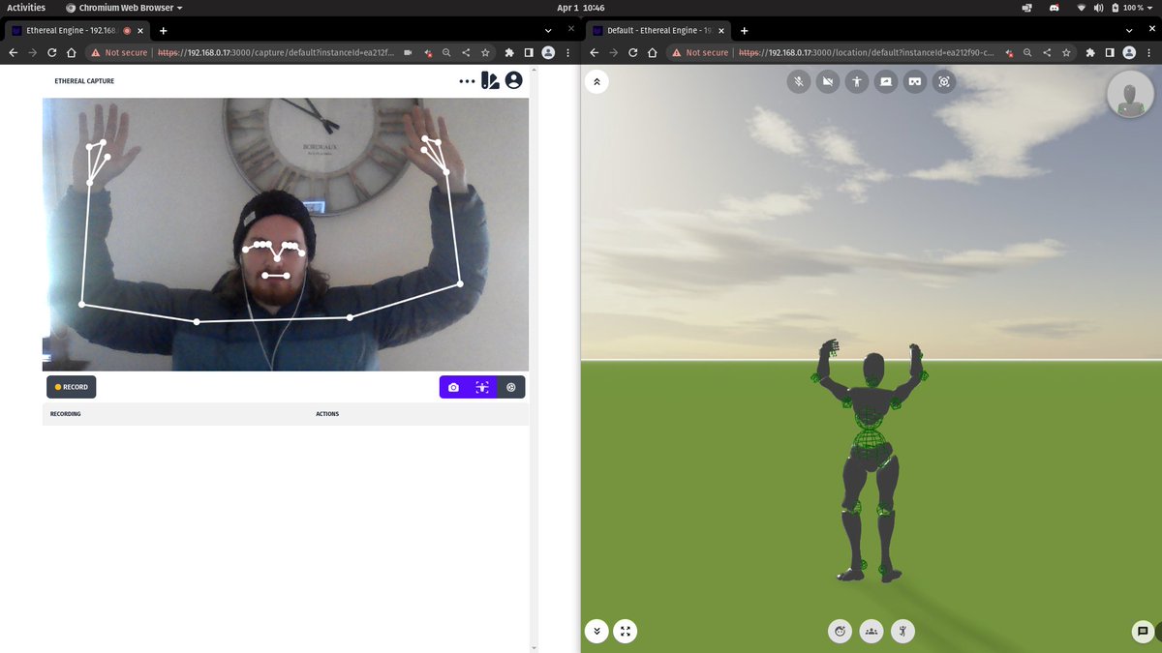Open a new tab in the left browser window
Screen dimensions: 1162x653
pyautogui.click(x=163, y=30)
